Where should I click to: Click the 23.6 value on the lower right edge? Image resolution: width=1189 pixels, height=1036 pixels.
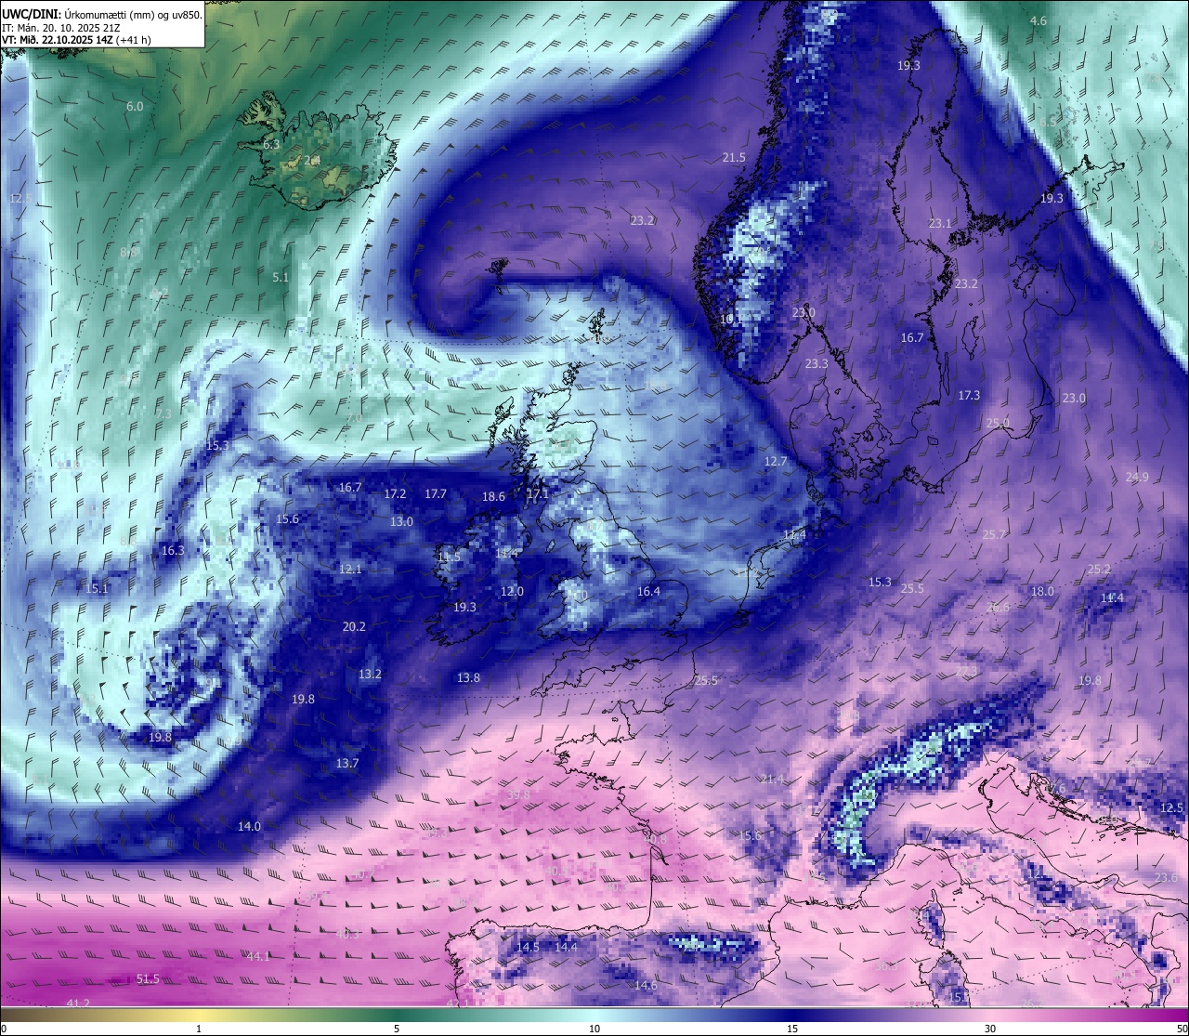point(1166,878)
